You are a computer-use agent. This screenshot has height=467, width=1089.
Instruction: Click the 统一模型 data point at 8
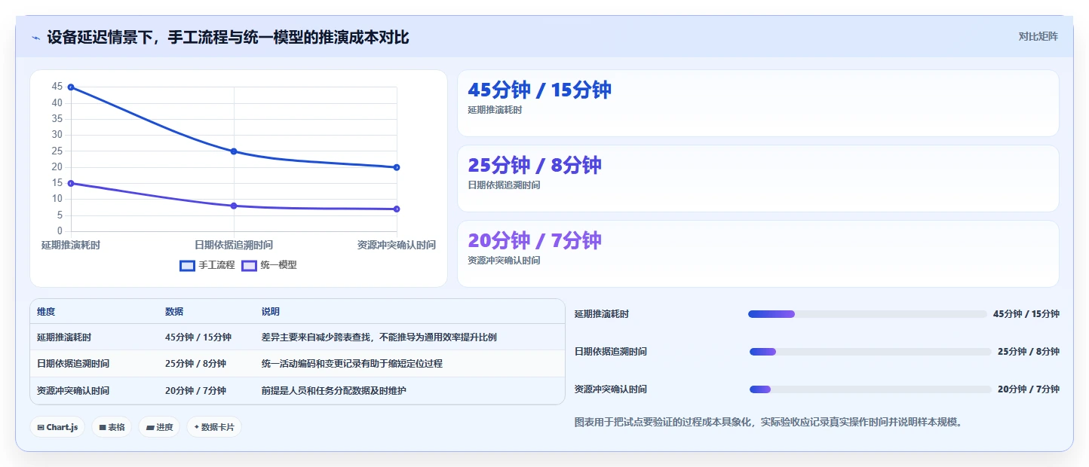tap(234, 206)
